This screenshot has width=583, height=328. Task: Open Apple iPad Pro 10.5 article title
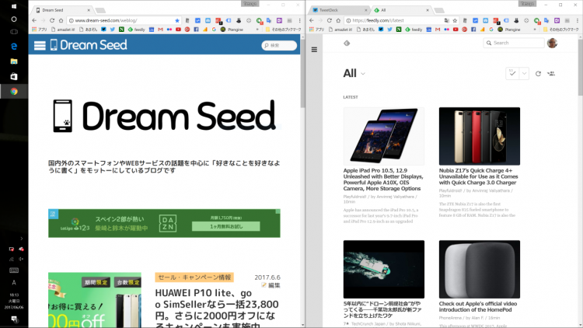[x=383, y=180]
